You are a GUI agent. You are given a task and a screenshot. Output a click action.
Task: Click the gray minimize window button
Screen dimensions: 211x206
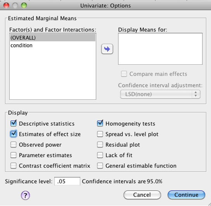point(15,6)
